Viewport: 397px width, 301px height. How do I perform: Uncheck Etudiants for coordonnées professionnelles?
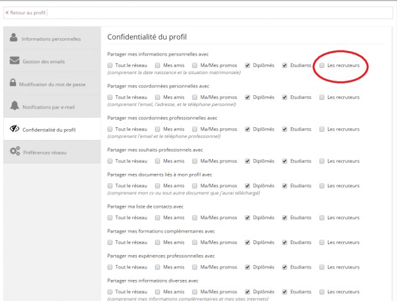(284, 129)
